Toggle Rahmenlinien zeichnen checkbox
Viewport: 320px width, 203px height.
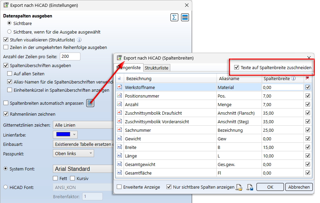pos(6,114)
